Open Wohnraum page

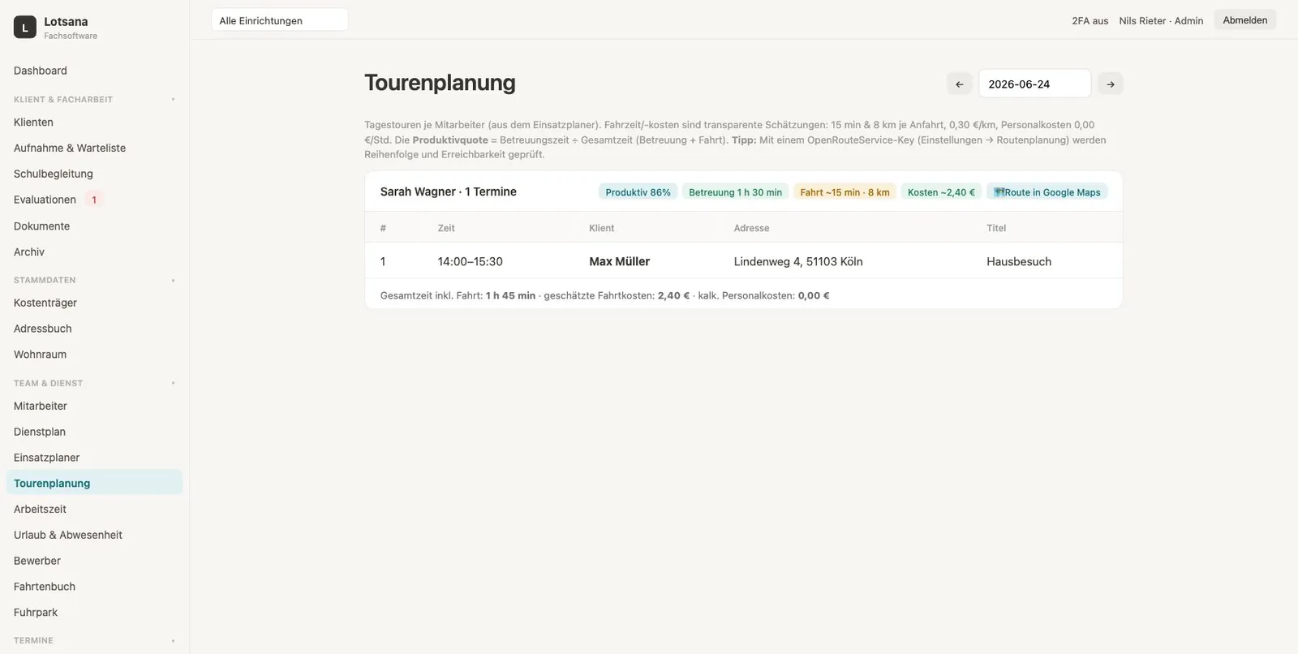coord(94,355)
